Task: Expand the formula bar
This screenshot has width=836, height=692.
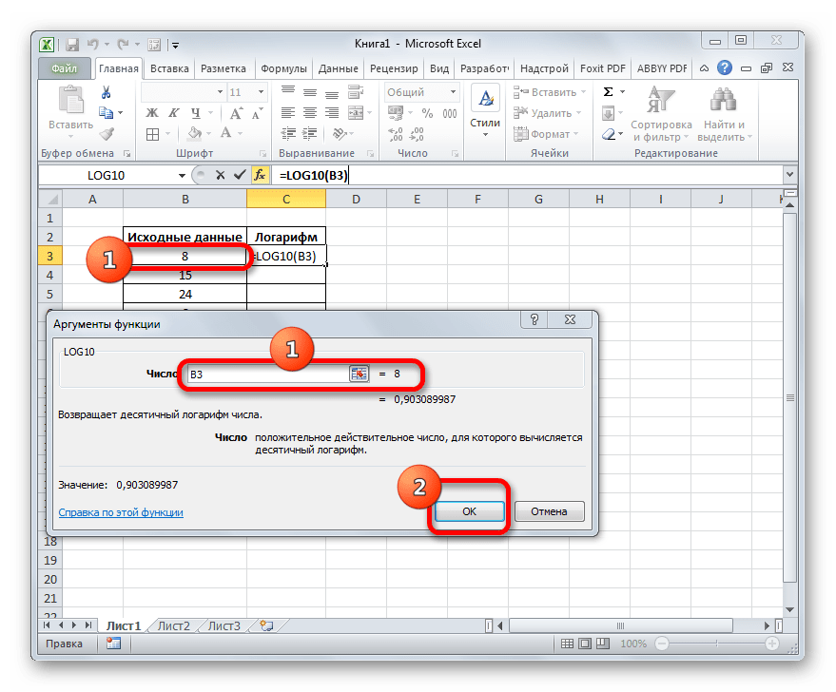Action: pos(788,176)
